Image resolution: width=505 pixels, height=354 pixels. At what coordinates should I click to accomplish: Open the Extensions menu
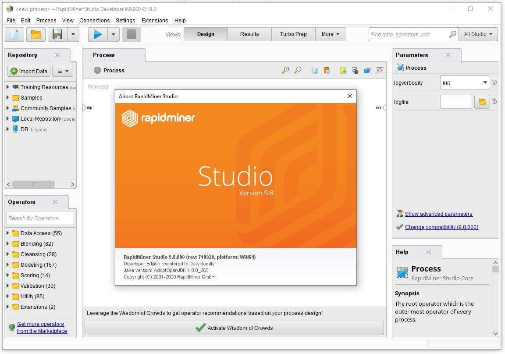[154, 20]
